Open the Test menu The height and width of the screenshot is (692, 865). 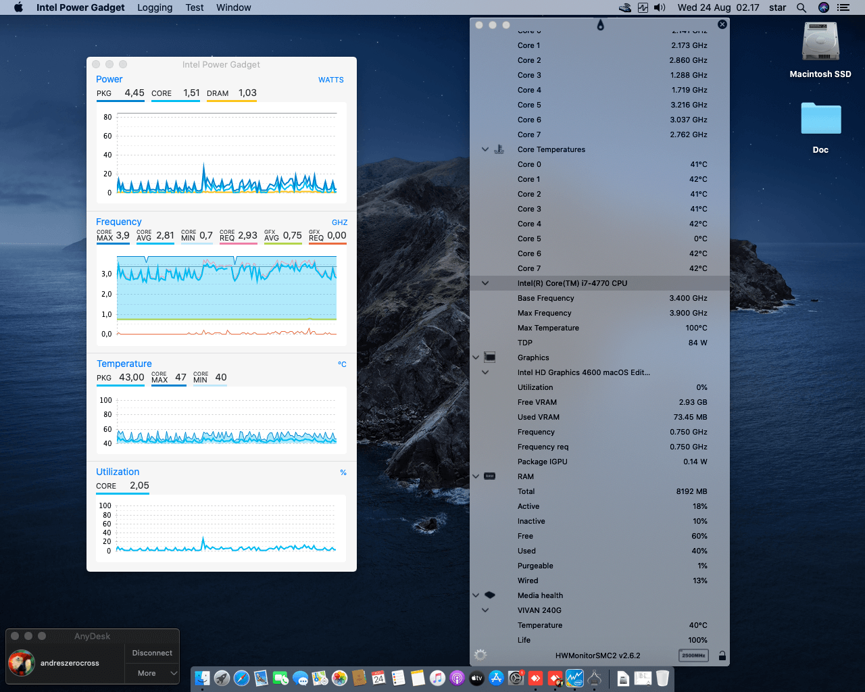[195, 7]
